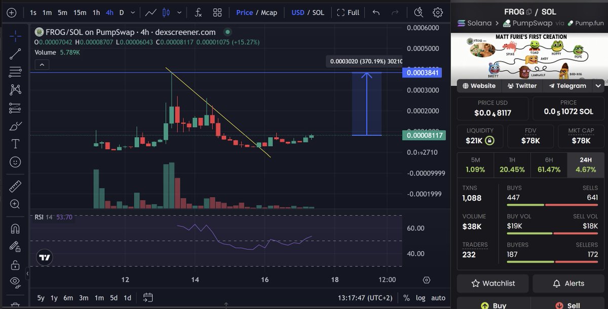The width and height of the screenshot is (608, 309).
Task: Set range to 6m
Action: pyautogui.click(x=69, y=298)
